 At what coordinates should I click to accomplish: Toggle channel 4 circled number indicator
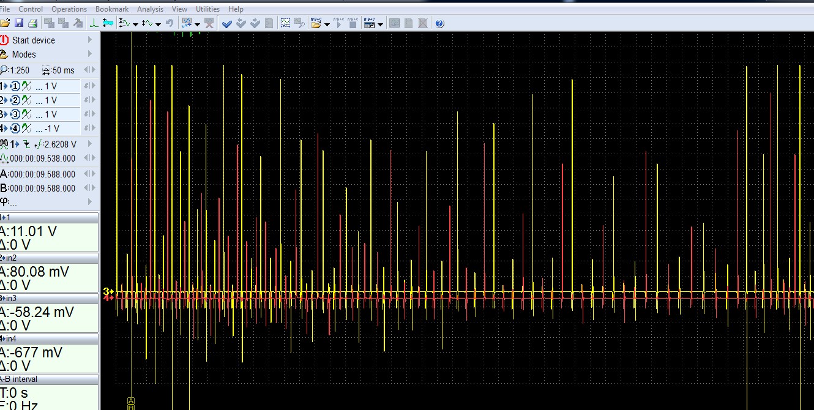(15, 129)
